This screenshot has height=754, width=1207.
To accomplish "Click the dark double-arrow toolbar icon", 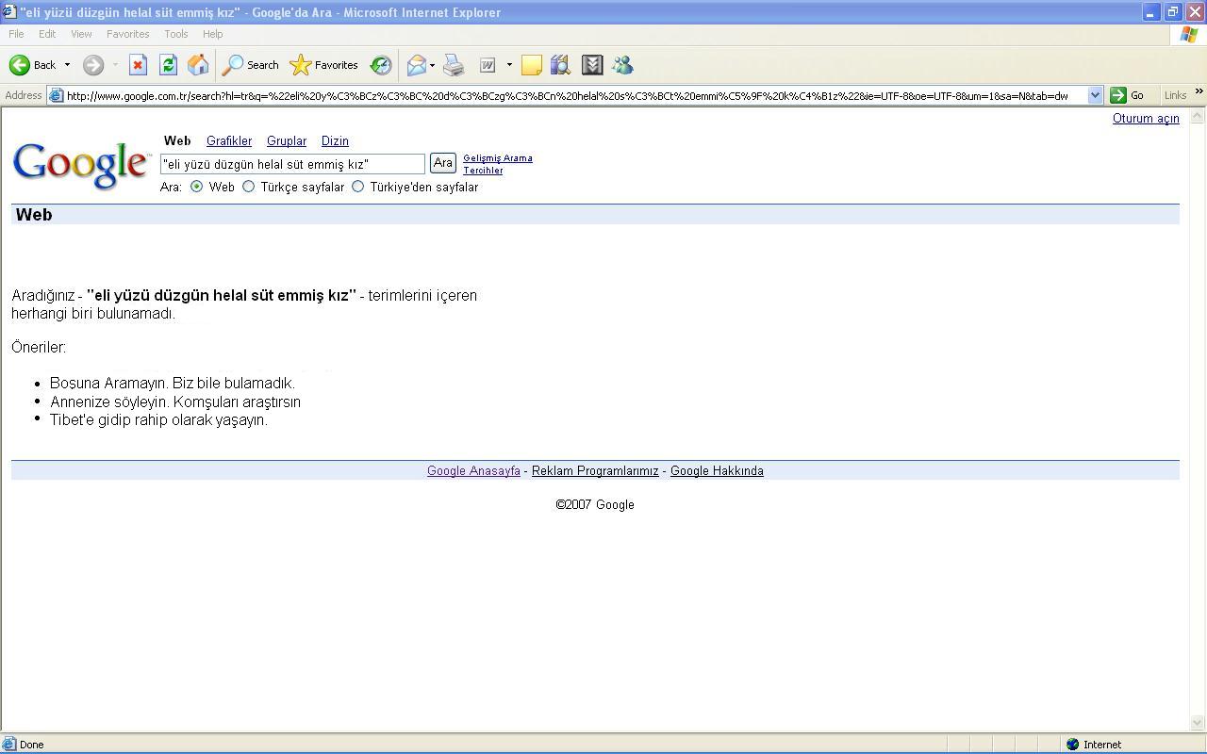I will pyautogui.click(x=592, y=65).
